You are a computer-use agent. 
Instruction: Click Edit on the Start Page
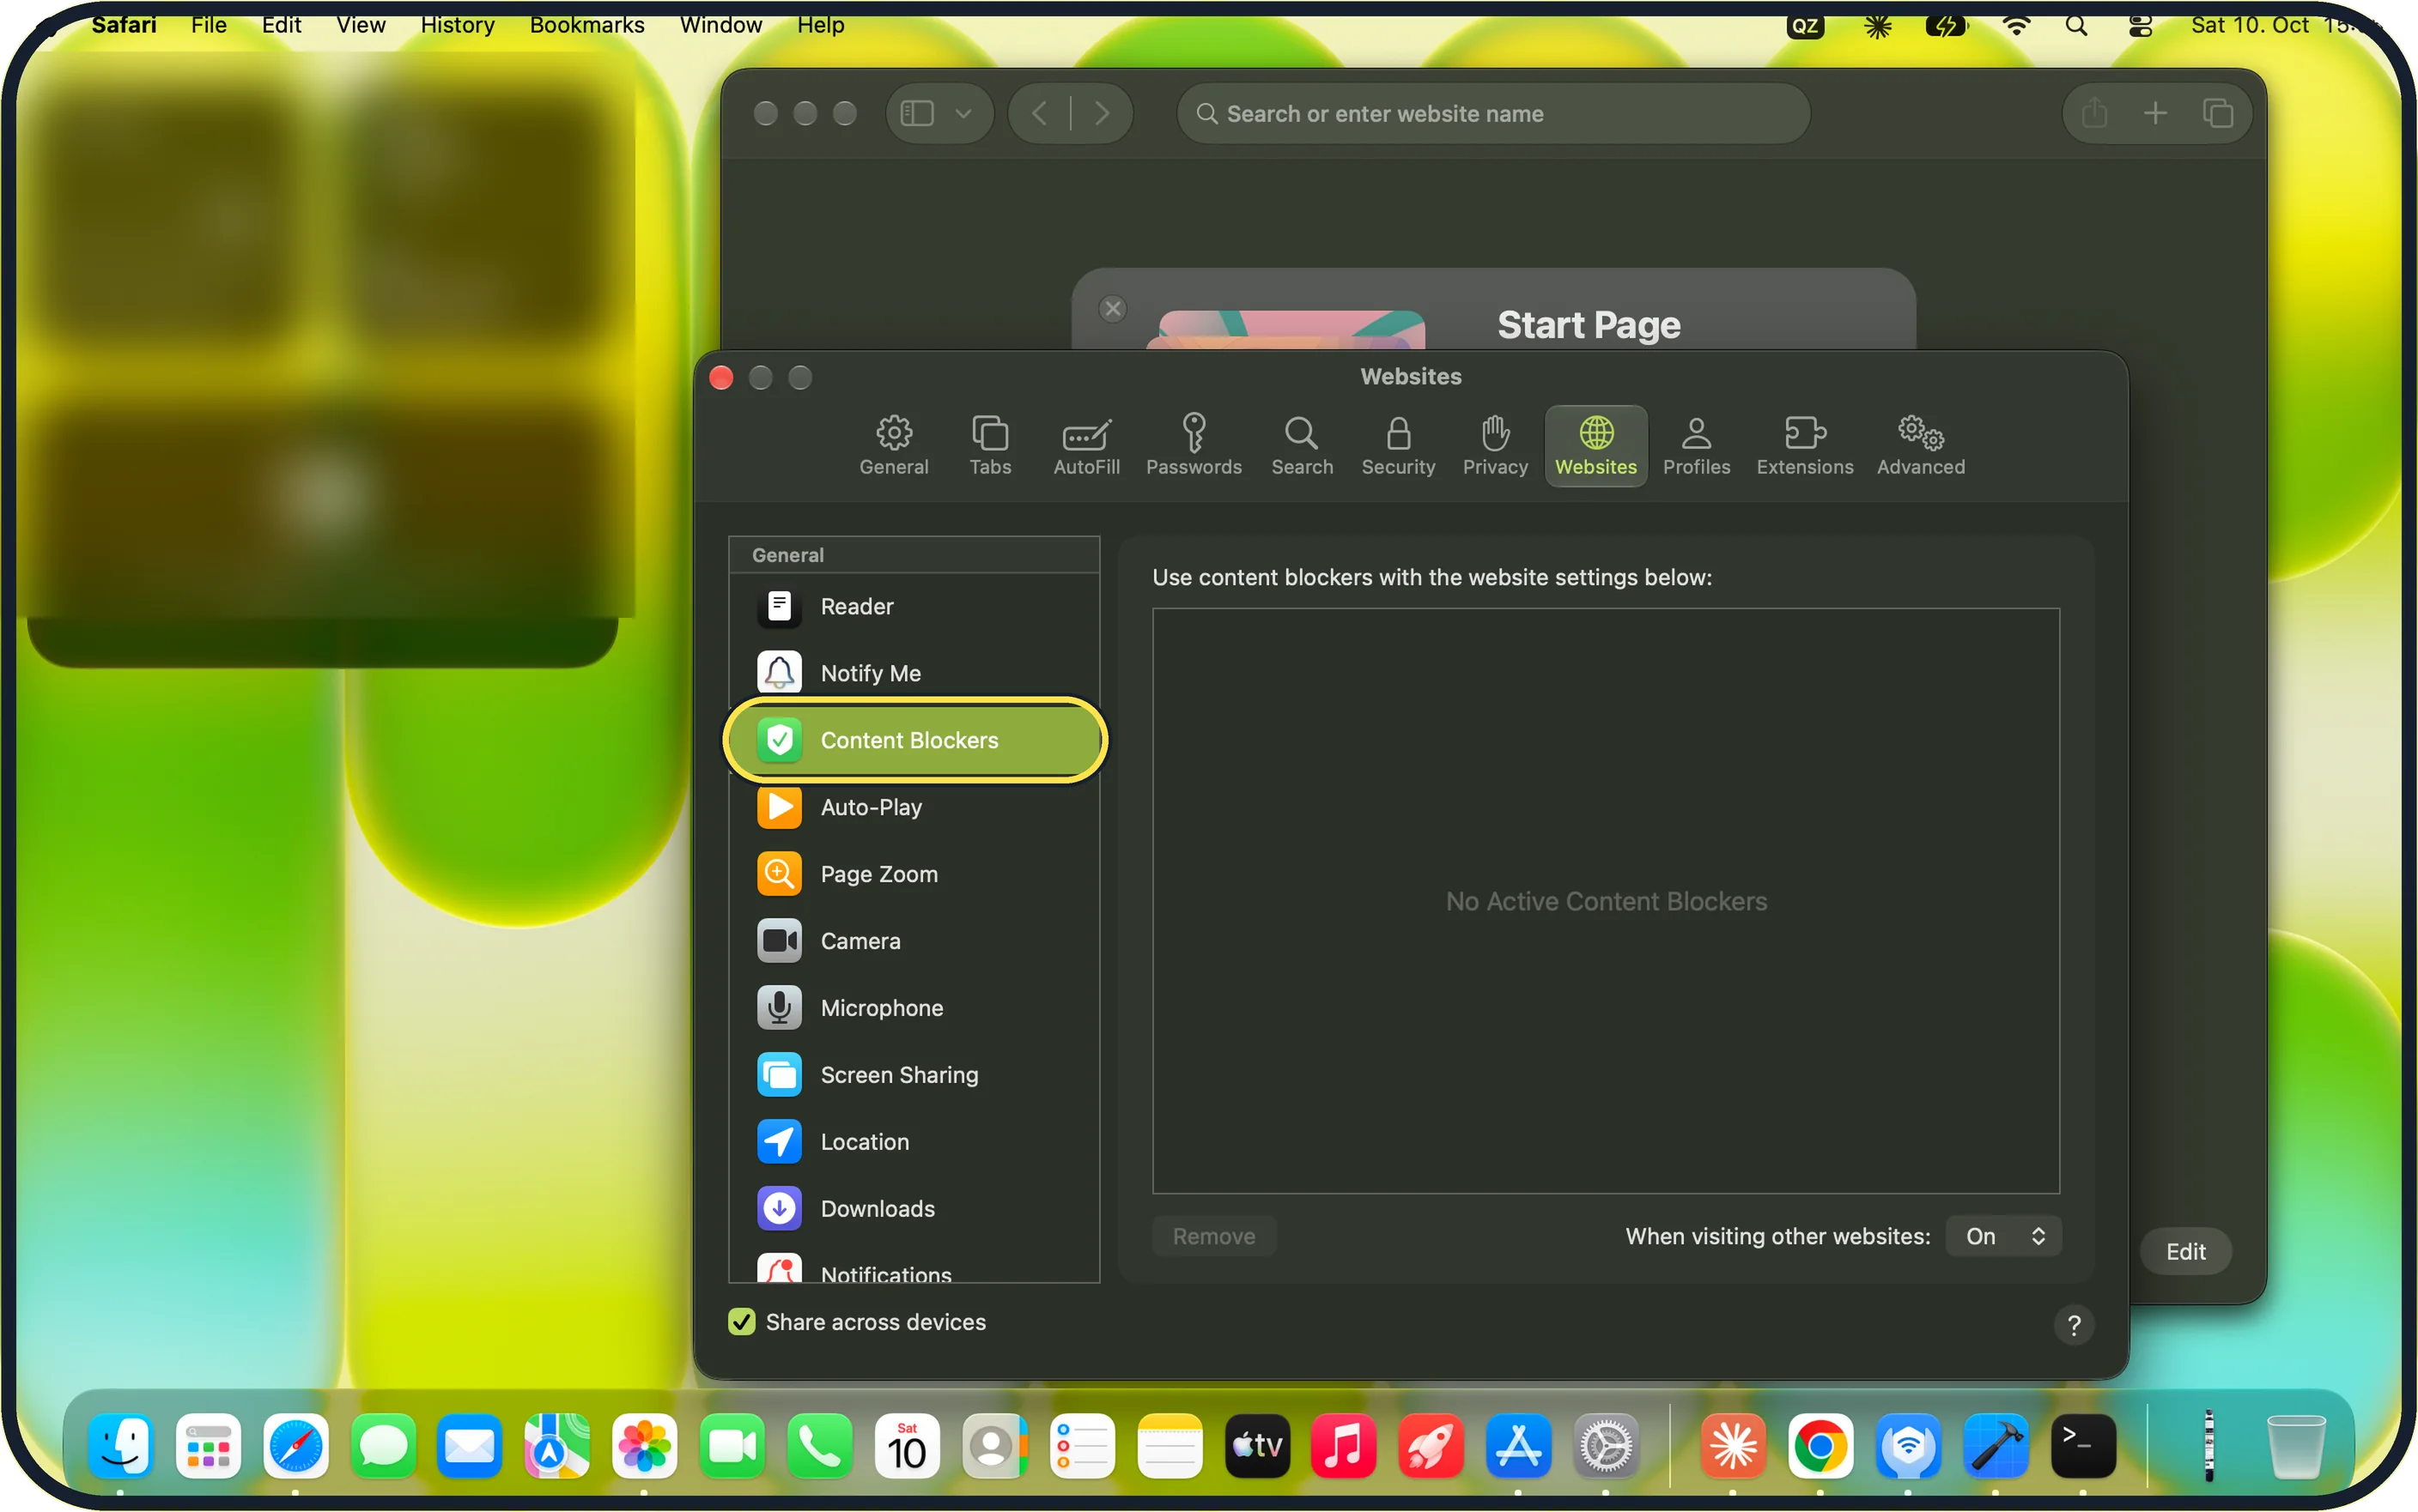2185,1251
